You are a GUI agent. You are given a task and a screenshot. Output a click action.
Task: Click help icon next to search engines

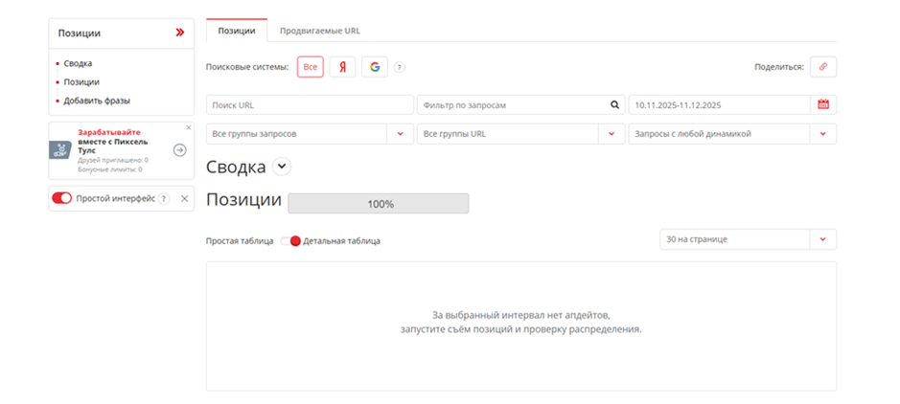[400, 67]
